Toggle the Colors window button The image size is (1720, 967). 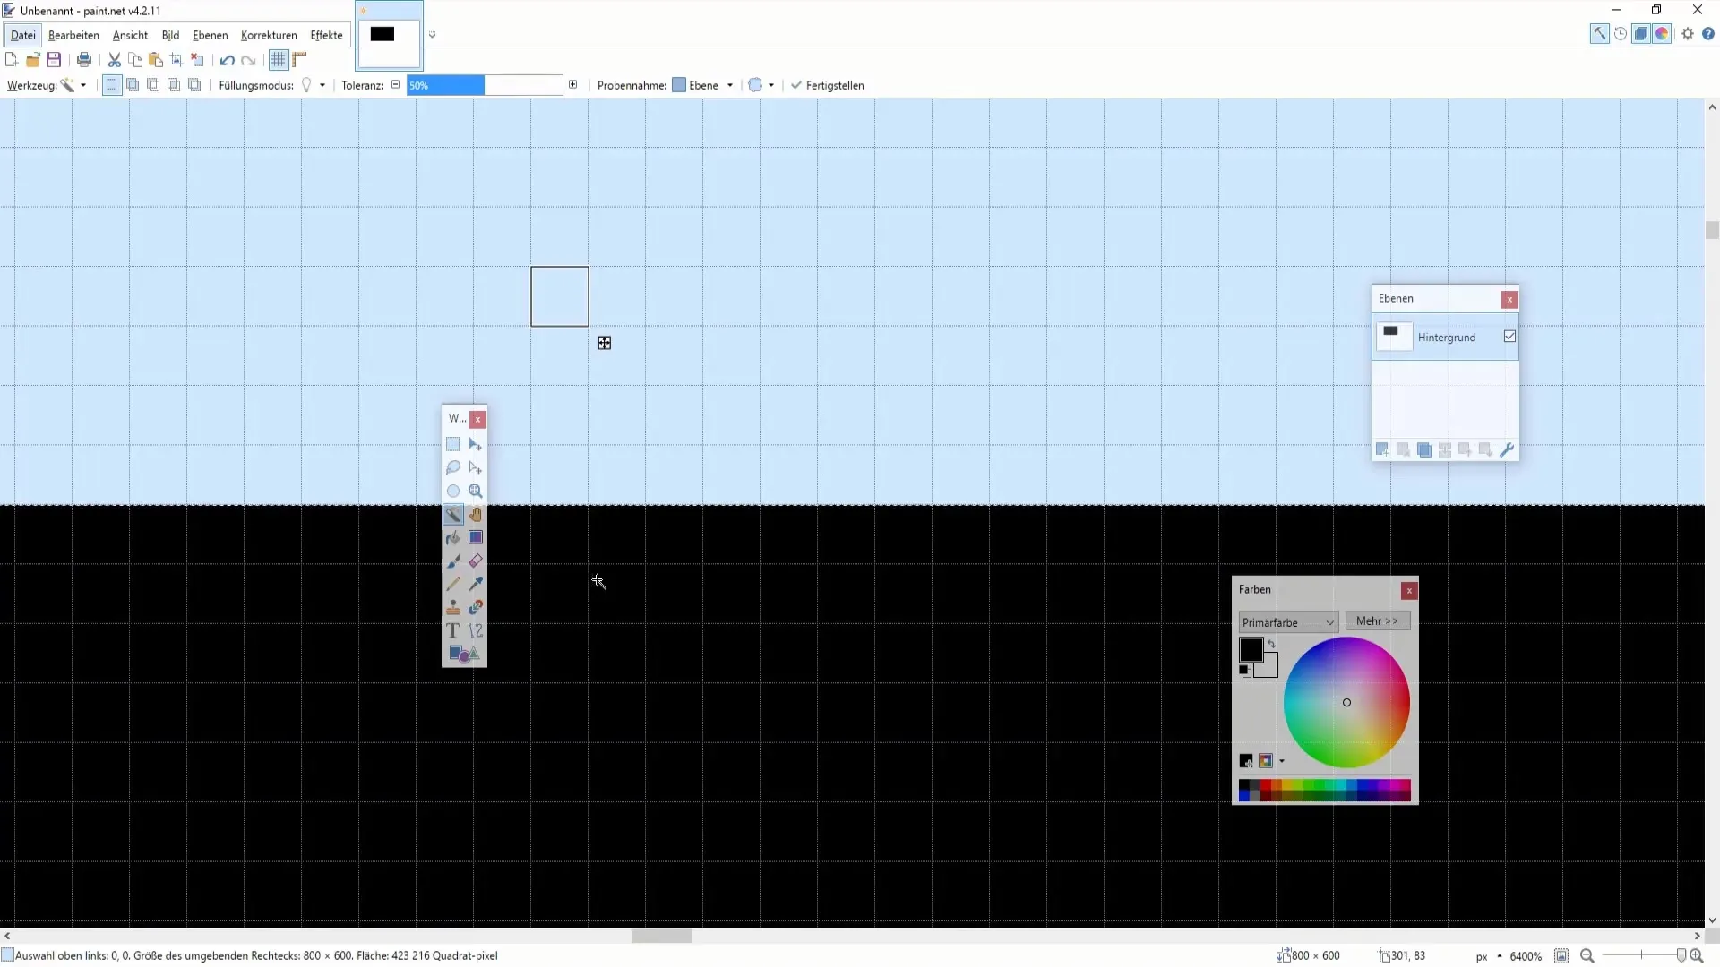[x=1662, y=34]
